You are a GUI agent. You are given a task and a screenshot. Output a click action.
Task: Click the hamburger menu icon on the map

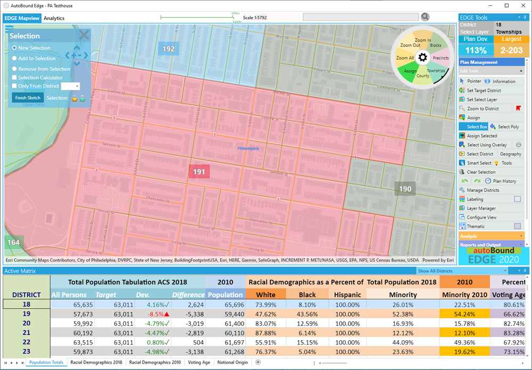pos(9,28)
